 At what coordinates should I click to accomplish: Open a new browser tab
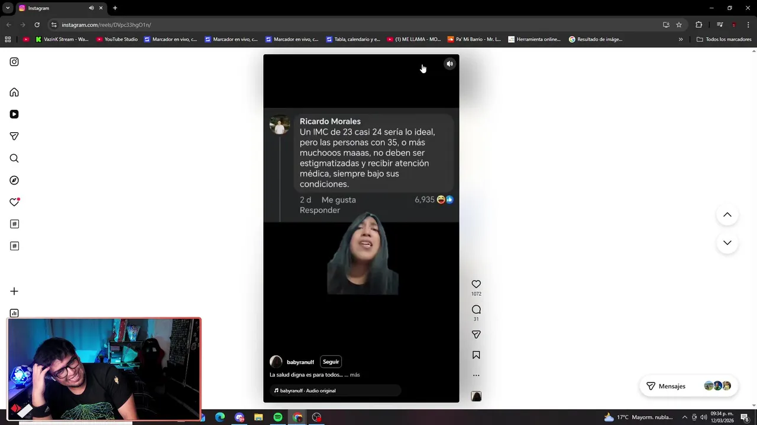click(115, 8)
